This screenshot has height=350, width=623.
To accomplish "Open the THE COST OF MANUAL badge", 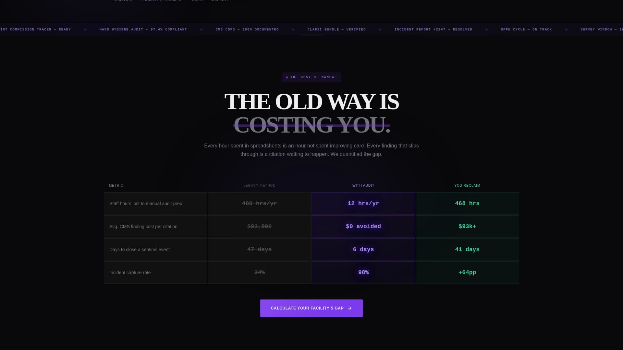I will [311, 77].
